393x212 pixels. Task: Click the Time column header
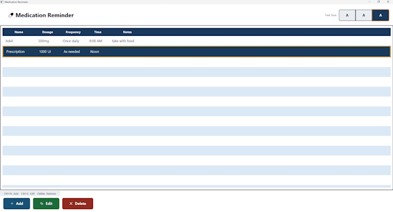pos(98,32)
